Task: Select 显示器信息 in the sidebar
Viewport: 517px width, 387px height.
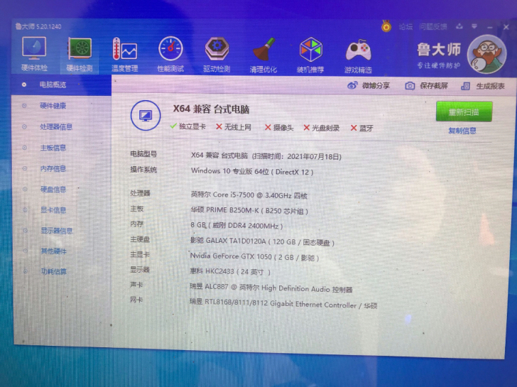Action: (56, 230)
